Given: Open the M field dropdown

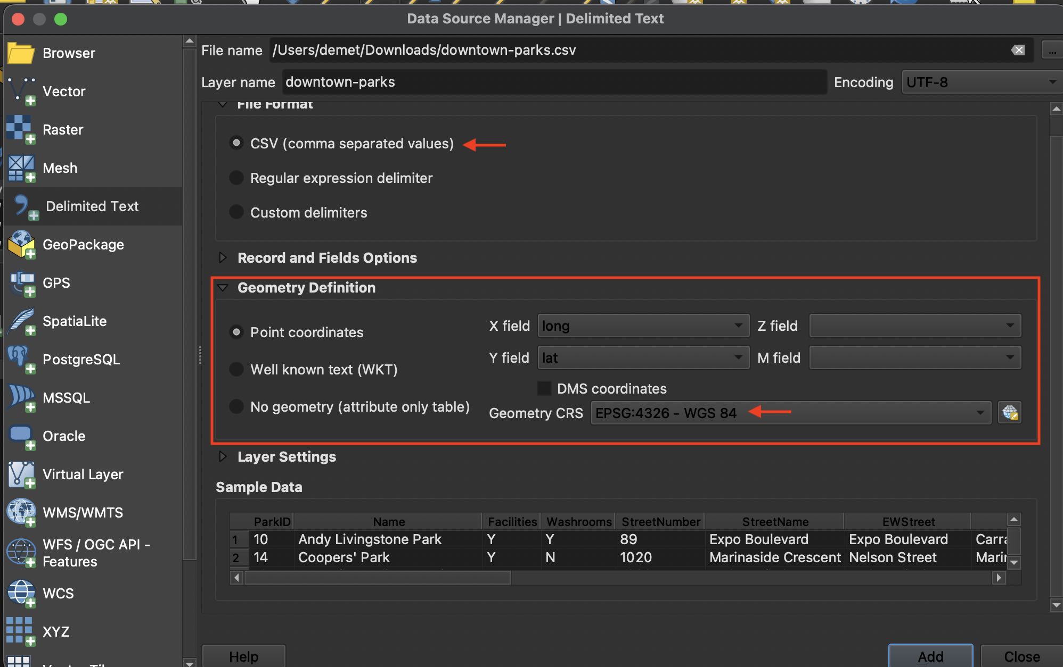Looking at the screenshot, I should click(x=915, y=357).
